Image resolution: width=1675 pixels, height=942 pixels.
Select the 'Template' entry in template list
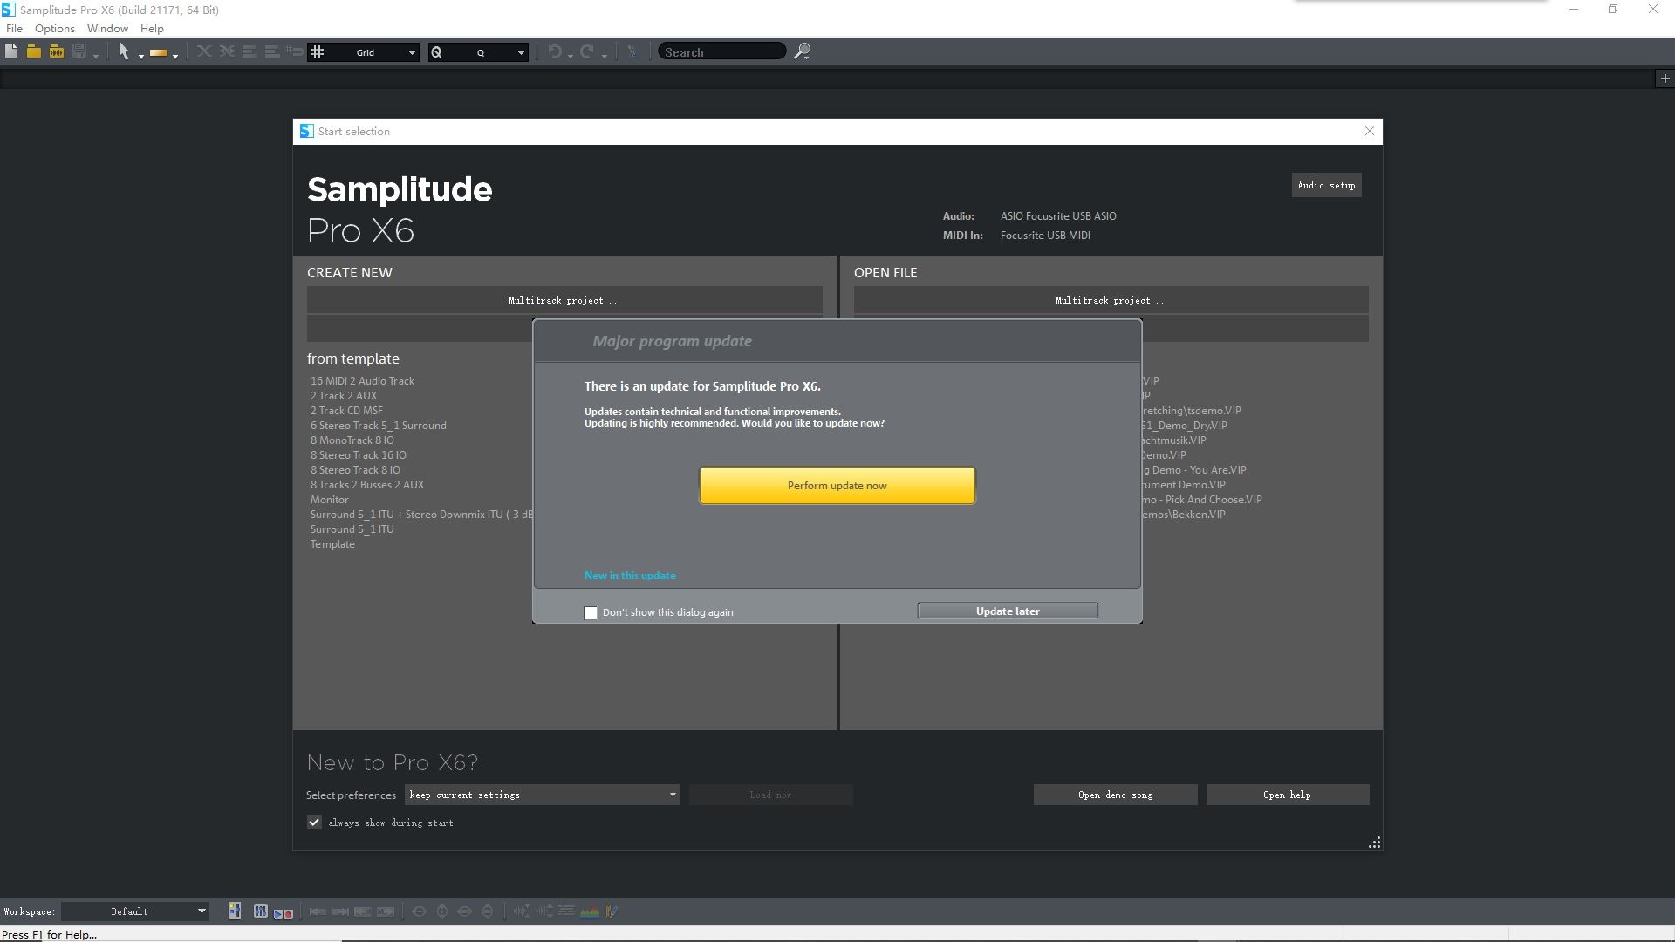coord(332,543)
